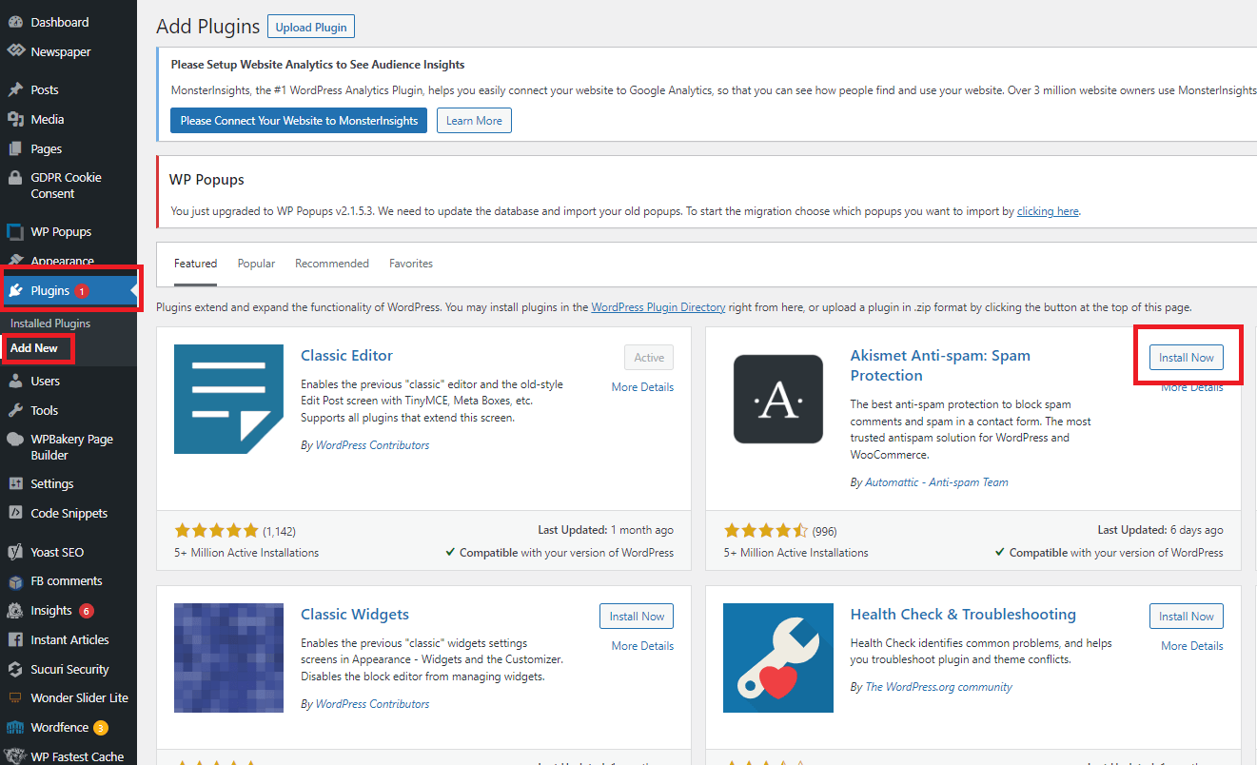Click the Classic Widgets plugin thumbnail
The width and height of the screenshot is (1257, 765).
tap(228, 657)
